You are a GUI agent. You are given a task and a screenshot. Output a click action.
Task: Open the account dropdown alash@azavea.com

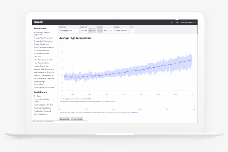coord(188,22)
